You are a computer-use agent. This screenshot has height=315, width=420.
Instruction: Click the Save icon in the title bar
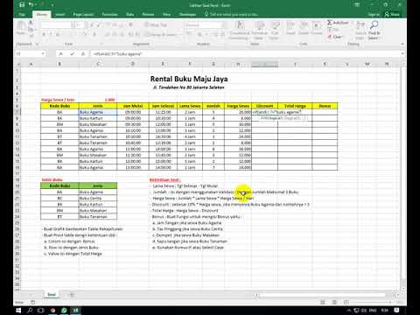(22, 5)
